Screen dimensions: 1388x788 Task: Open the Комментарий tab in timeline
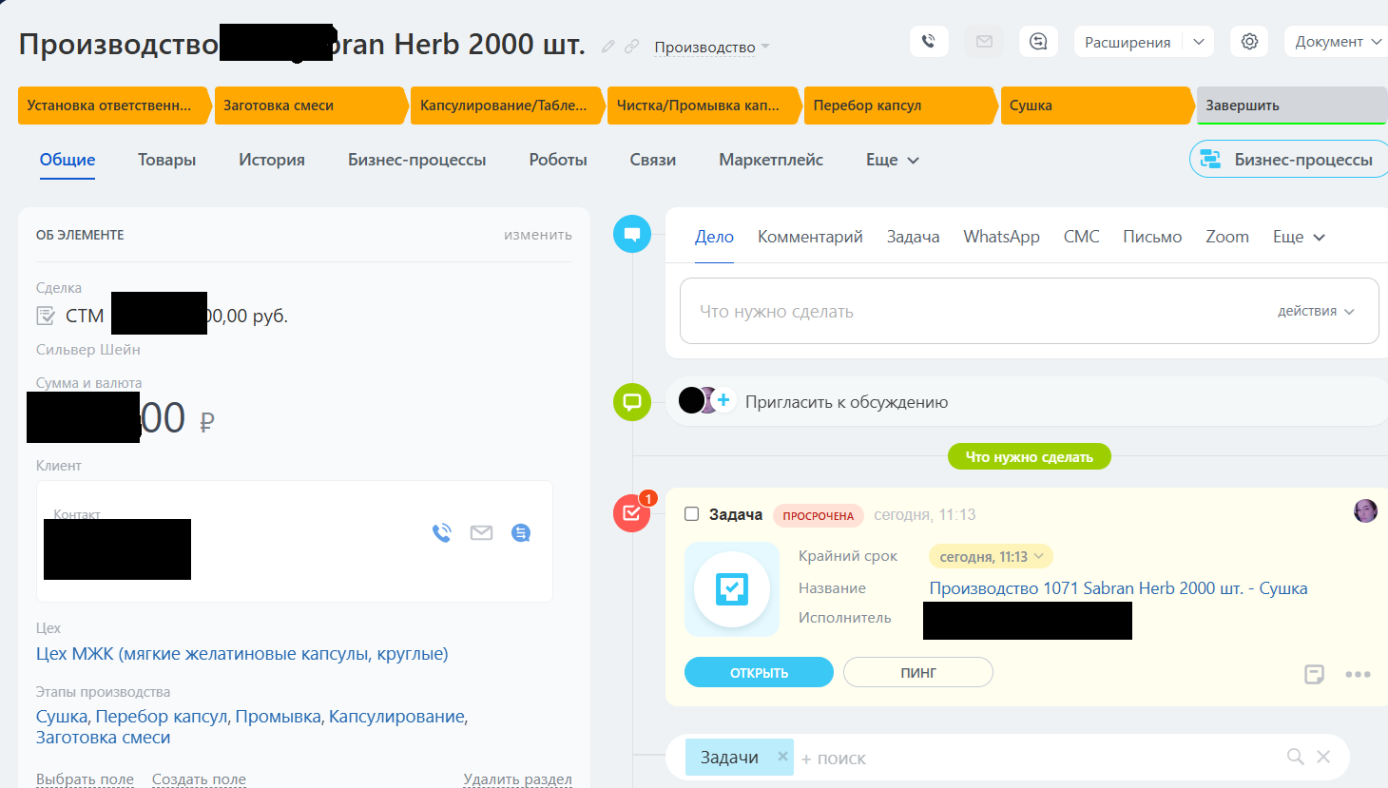(x=810, y=237)
